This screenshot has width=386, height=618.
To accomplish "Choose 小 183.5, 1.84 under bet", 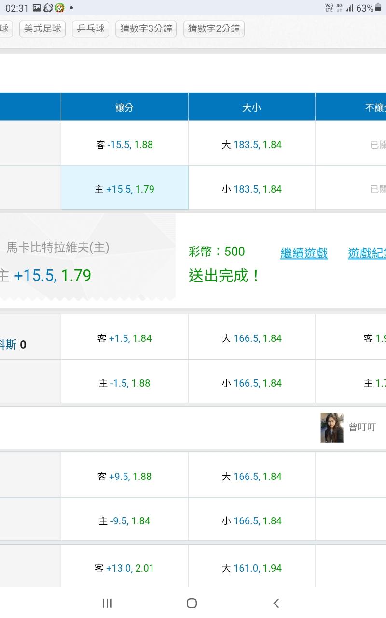I will [251, 189].
